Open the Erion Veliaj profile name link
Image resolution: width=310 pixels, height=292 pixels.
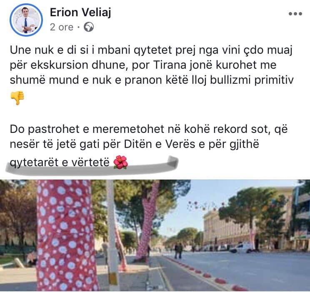pos(80,12)
